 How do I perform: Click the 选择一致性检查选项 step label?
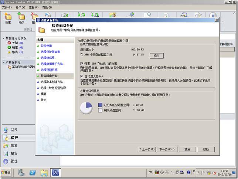(x=53, y=88)
